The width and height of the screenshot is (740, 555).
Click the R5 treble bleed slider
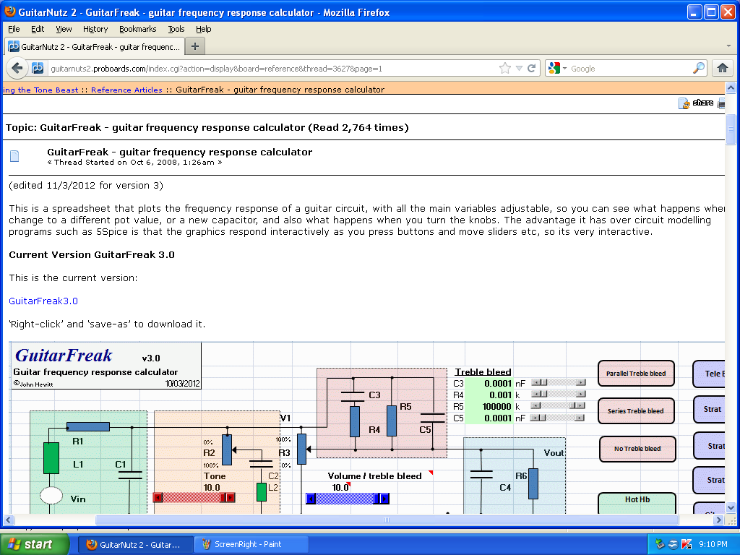pos(559,405)
